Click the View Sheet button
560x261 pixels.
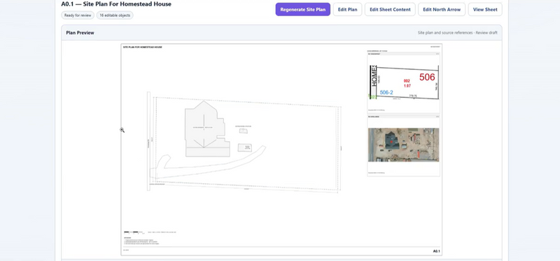point(485,10)
